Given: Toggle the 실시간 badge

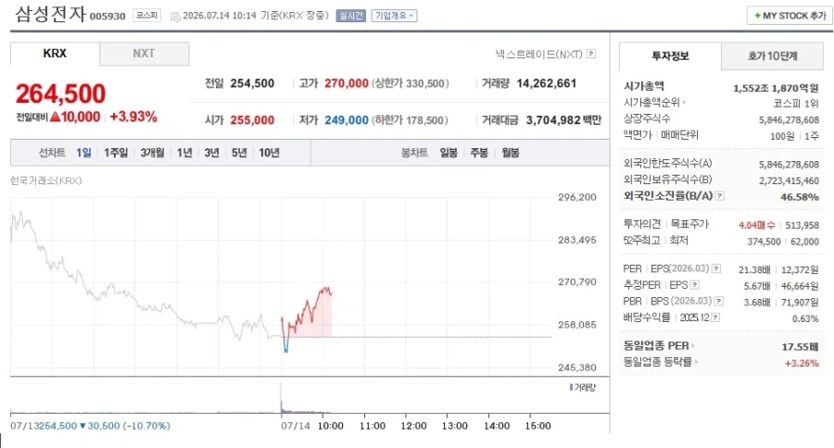Looking at the screenshot, I should [350, 16].
